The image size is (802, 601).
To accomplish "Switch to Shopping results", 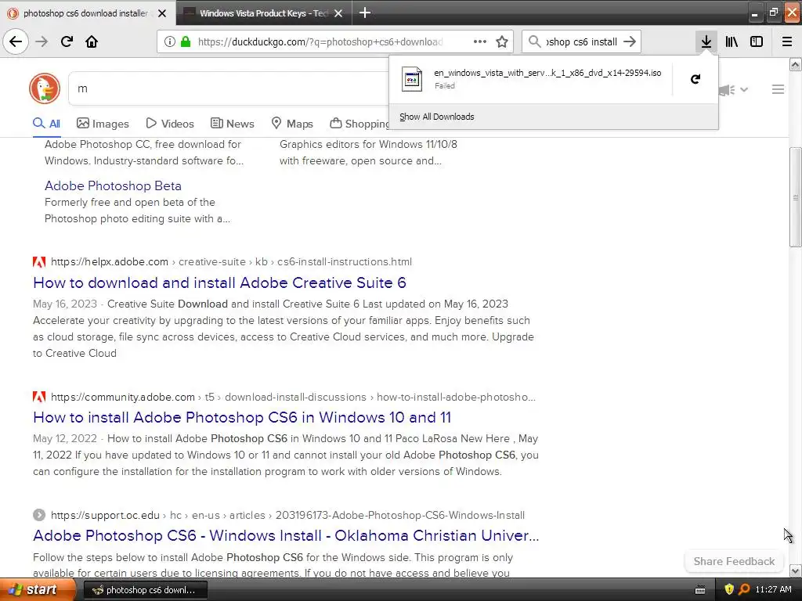I will 359,124.
